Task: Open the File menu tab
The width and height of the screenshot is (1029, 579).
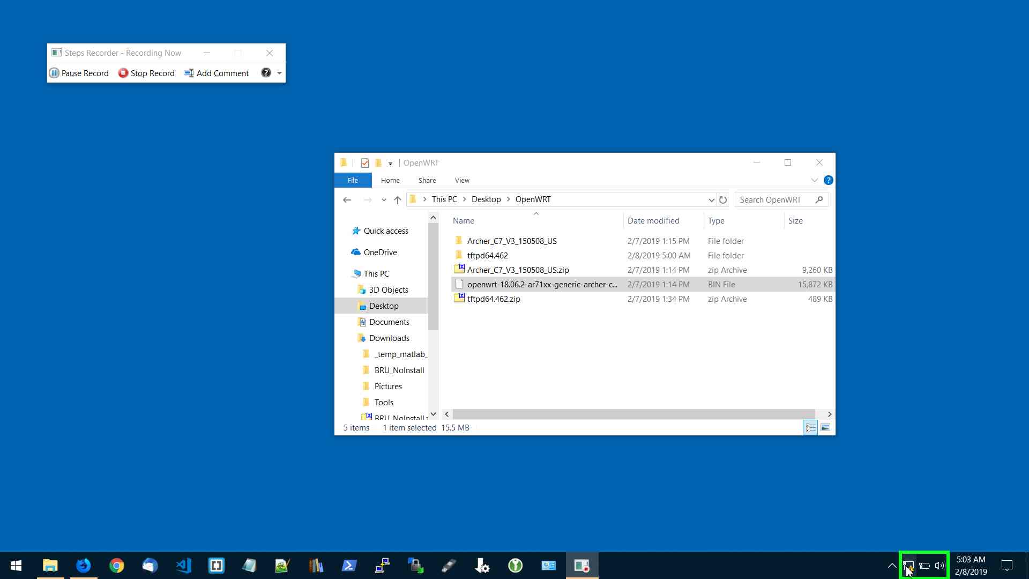Action: tap(353, 181)
